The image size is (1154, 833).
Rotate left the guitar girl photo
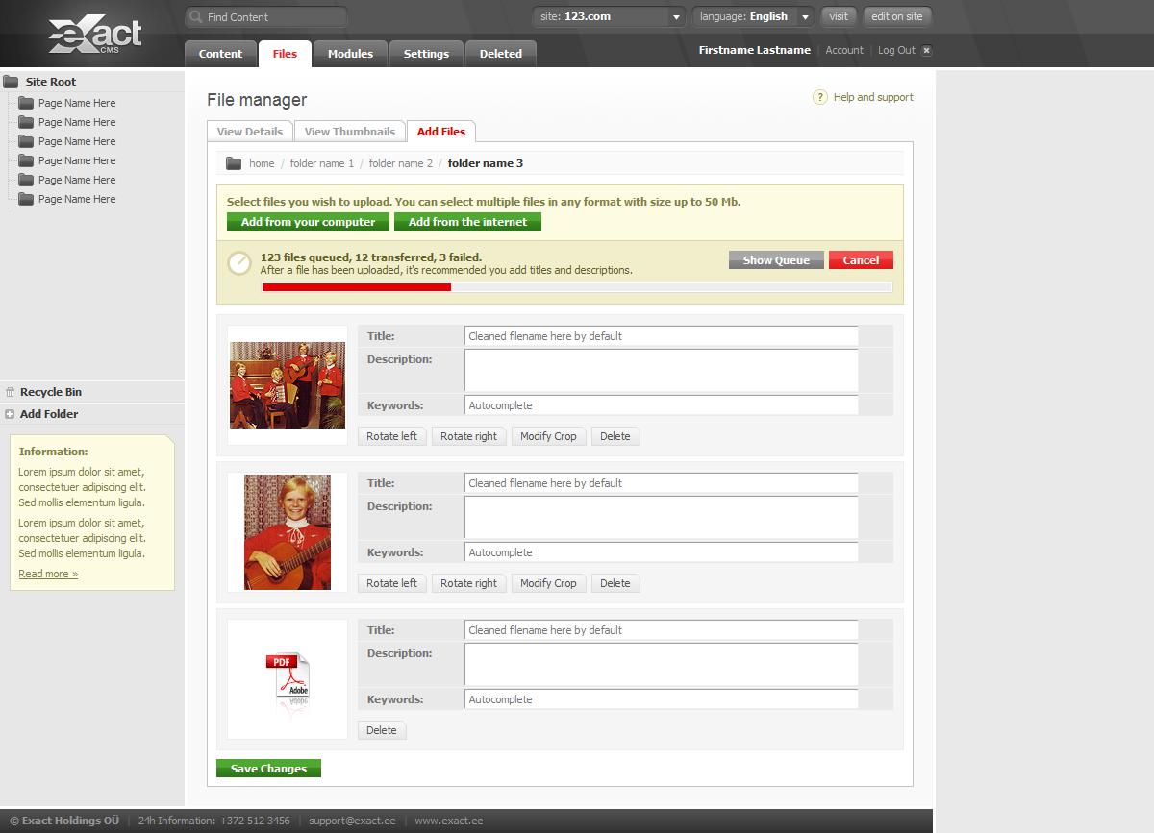point(391,583)
